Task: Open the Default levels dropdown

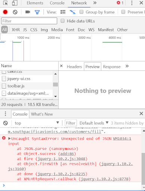Action: click(x=94, y=123)
